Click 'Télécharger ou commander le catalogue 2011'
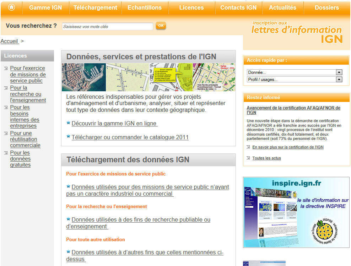Screen dimensions: 351x266 pyautogui.click(x=130, y=137)
